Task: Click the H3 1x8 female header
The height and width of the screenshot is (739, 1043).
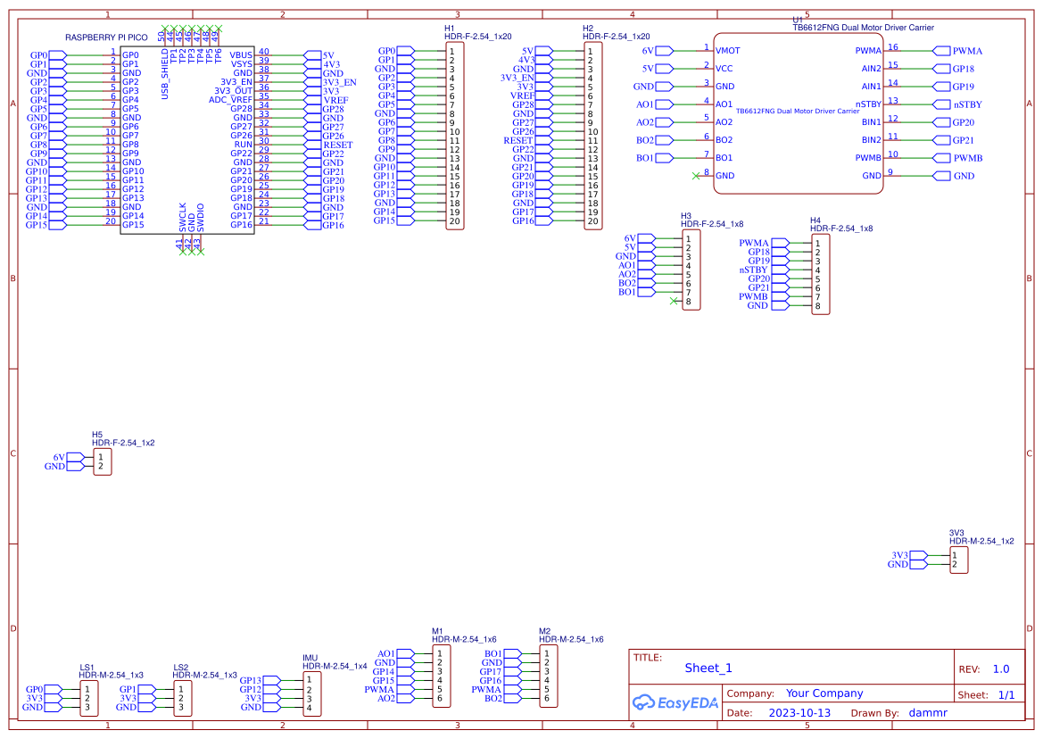Action: click(x=690, y=272)
